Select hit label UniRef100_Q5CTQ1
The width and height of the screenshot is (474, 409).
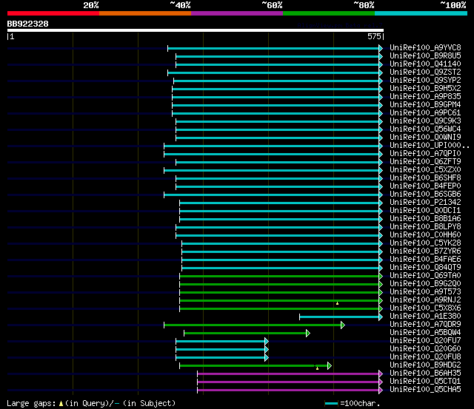pos(425,382)
